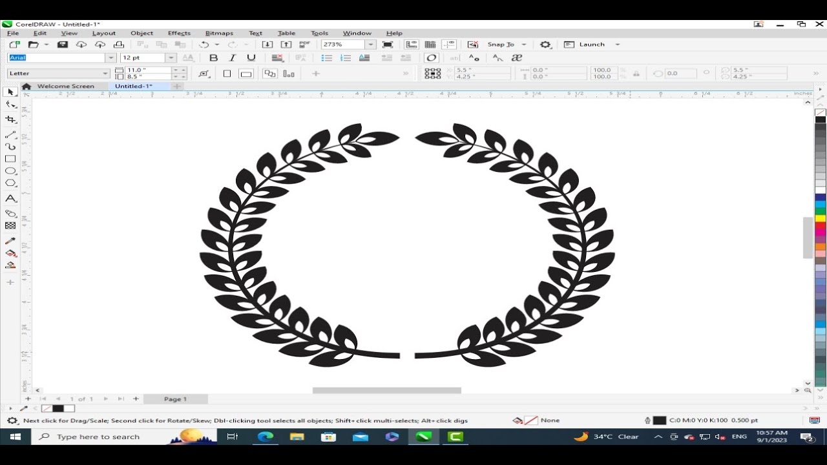Click the Undo arrow icon
Screen dimensions: 827x465
tap(204, 45)
